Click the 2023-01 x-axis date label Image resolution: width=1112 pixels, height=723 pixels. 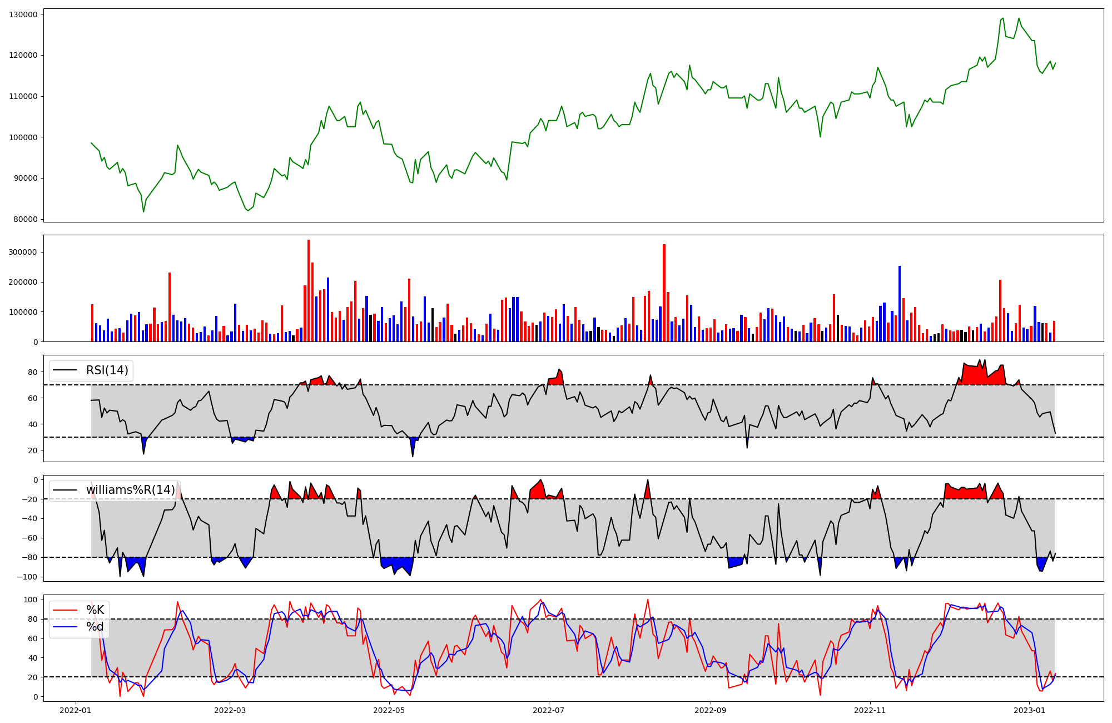pyautogui.click(x=1029, y=710)
